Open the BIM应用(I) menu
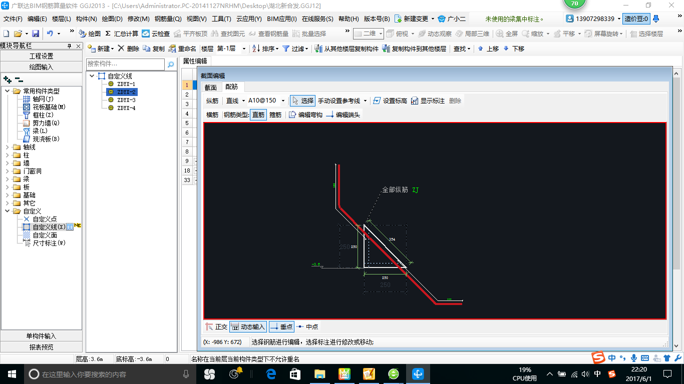The width and height of the screenshot is (684, 384). [x=282, y=19]
